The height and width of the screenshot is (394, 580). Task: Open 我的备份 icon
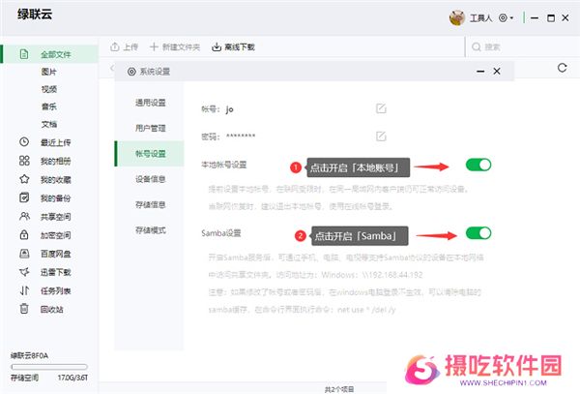click(x=24, y=197)
